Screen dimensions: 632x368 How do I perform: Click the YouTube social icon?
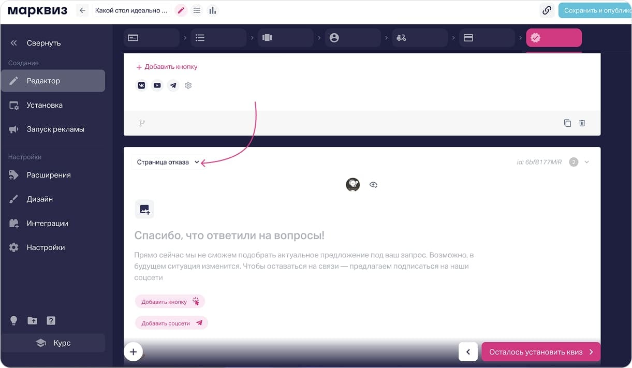pyautogui.click(x=157, y=85)
